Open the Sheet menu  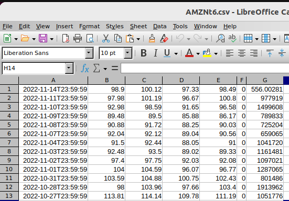[138, 26]
